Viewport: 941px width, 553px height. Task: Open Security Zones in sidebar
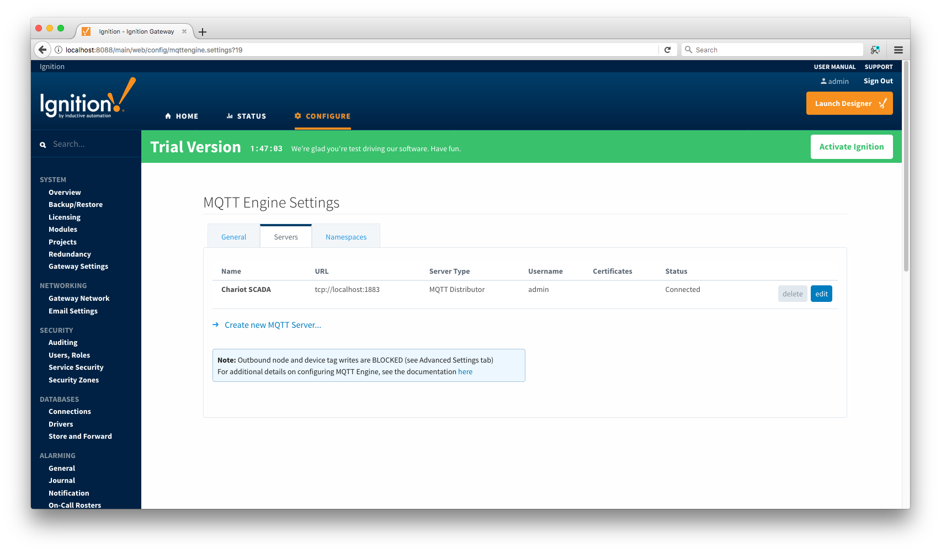click(x=73, y=380)
